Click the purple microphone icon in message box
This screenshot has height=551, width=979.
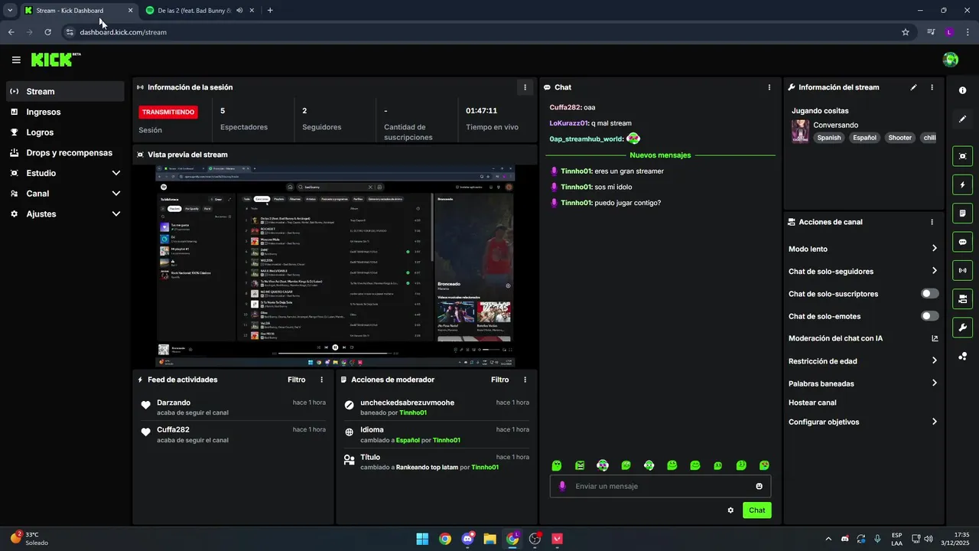pyautogui.click(x=562, y=486)
